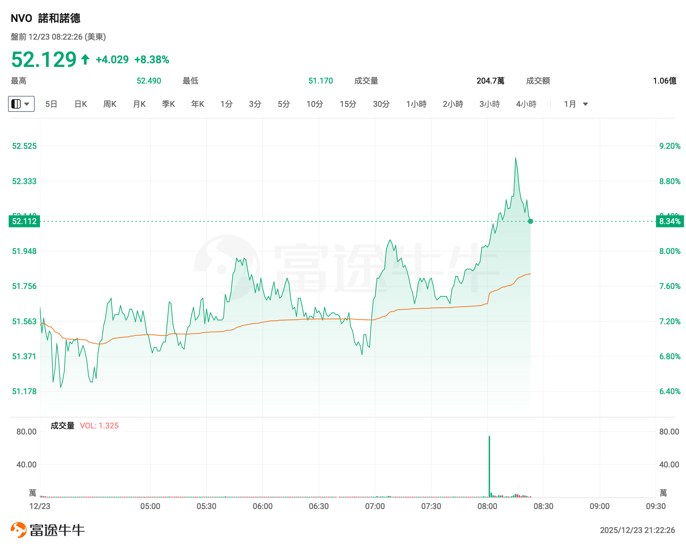Switch to 周K timeframe

coord(110,104)
